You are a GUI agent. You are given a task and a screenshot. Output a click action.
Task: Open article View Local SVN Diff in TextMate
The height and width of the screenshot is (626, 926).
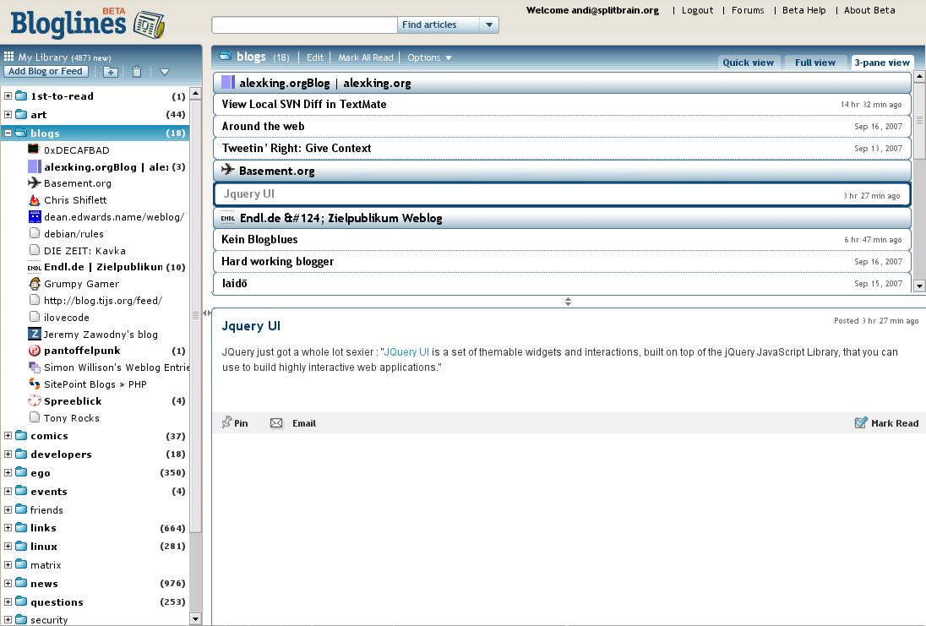[562, 105]
